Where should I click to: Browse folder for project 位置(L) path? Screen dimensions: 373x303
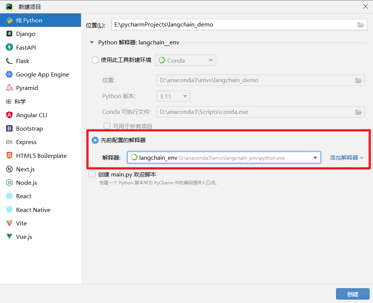pyautogui.click(x=361, y=25)
